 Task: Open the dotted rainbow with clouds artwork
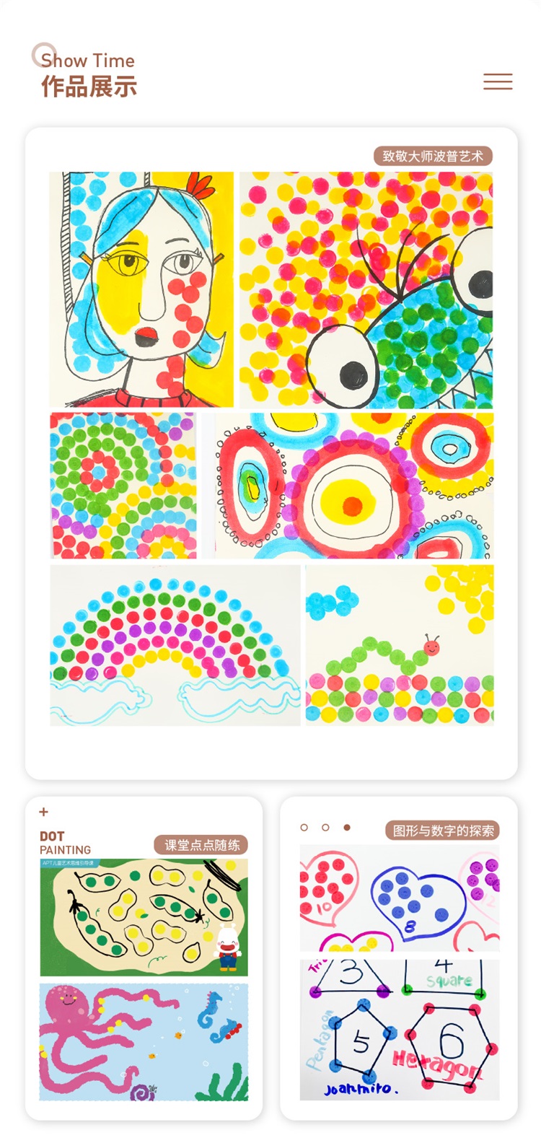[175, 645]
